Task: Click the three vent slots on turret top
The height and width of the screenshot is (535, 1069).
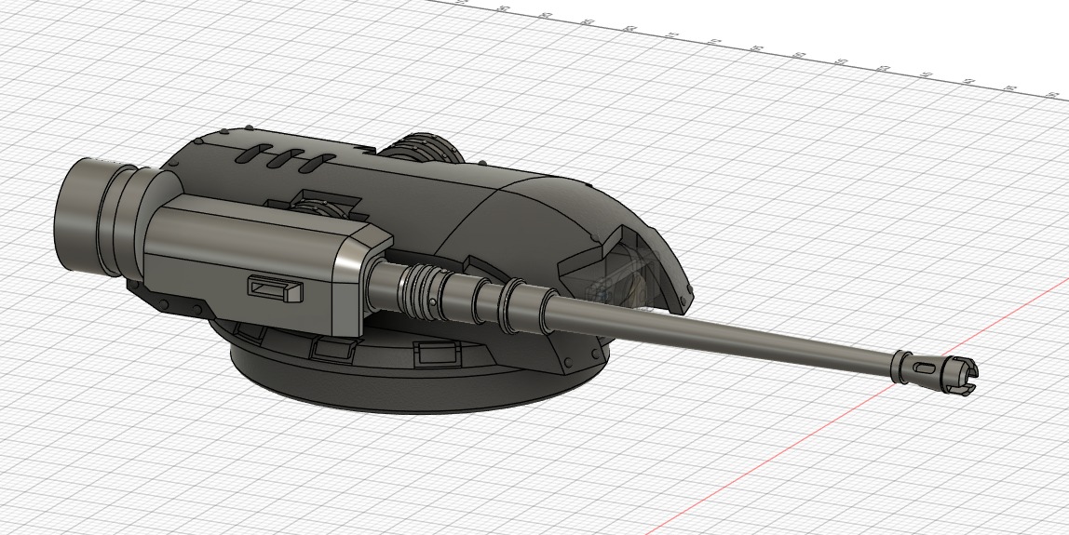Action: pos(285,156)
